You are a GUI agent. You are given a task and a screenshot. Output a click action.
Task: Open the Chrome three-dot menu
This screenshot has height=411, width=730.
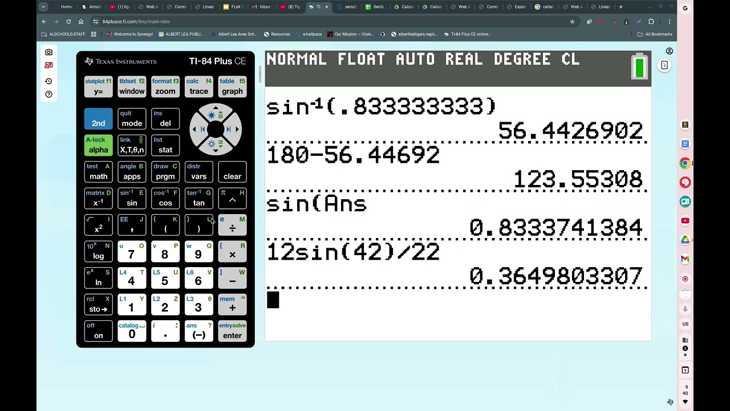click(670, 22)
